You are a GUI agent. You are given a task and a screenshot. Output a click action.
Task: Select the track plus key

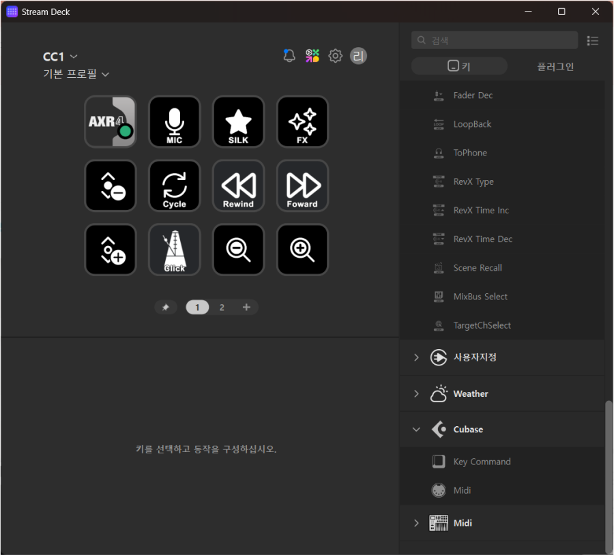tap(111, 250)
